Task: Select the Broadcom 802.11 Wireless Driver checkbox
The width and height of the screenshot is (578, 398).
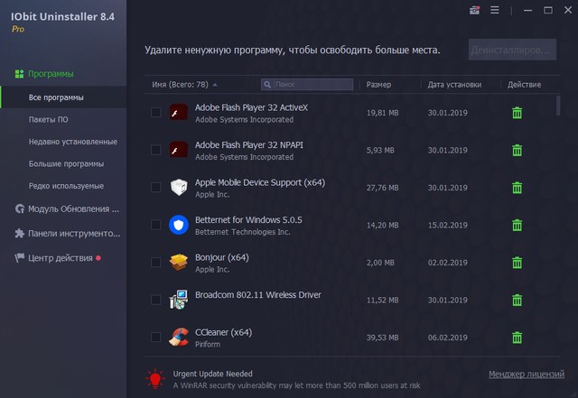Action: coord(155,300)
